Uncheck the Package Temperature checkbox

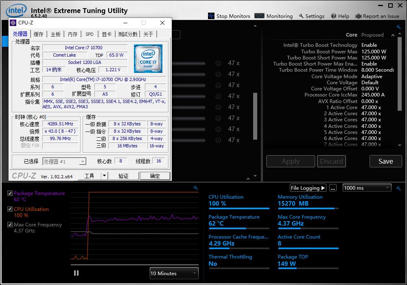[x=10, y=193]
